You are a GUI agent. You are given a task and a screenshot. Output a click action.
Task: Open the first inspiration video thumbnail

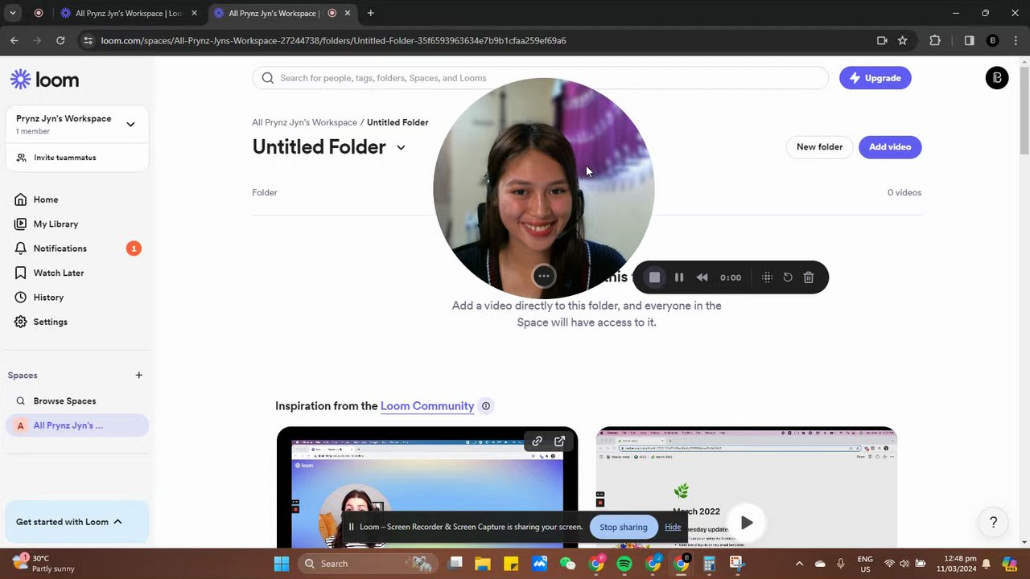coord(427,487)
